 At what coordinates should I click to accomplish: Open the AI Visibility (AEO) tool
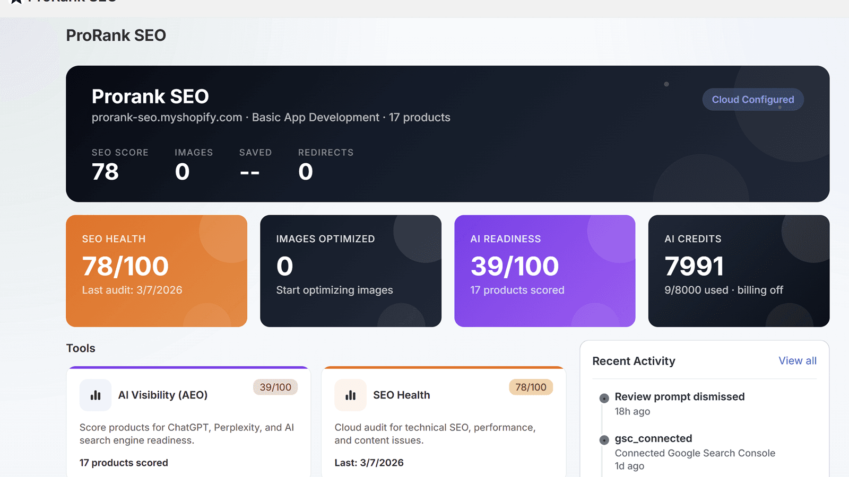point(188,422)
